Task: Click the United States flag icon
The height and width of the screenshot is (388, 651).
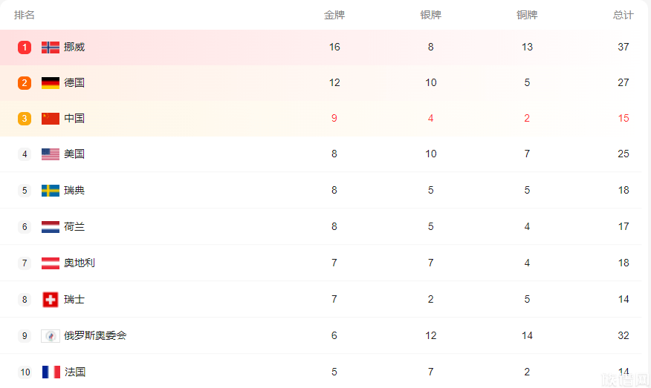Action: (x=51, y=154)
